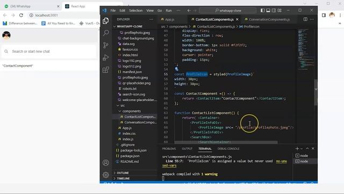Switch to the App.js editor tab
Viewport: 344px width, 194px height.
coord(170,19)
